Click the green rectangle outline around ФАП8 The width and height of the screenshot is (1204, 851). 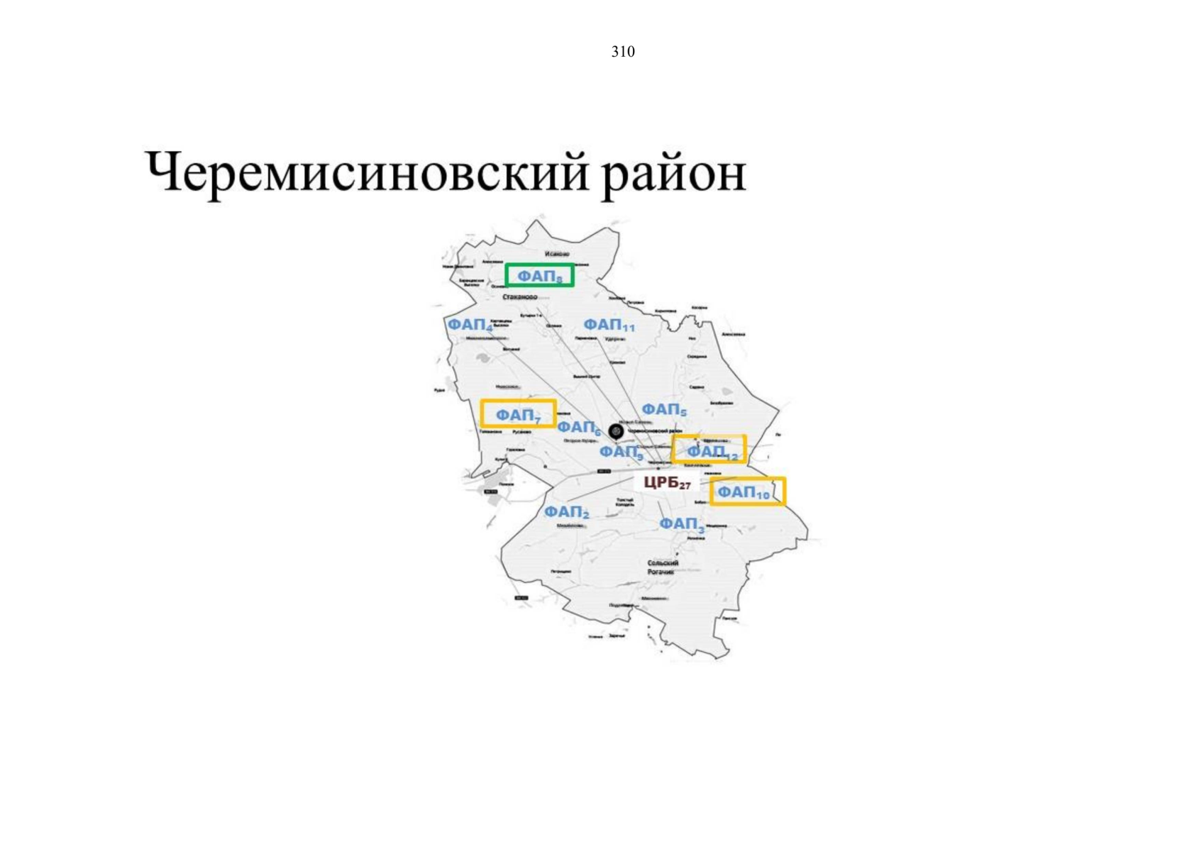click(x=541, y=265)
